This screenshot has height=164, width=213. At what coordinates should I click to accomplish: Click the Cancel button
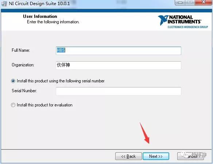(190, 156)
